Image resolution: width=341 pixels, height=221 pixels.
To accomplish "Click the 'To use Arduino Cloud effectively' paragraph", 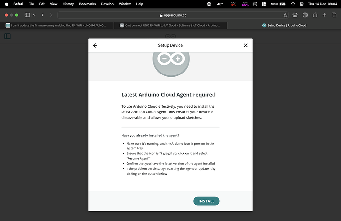I will coord(168,112).
